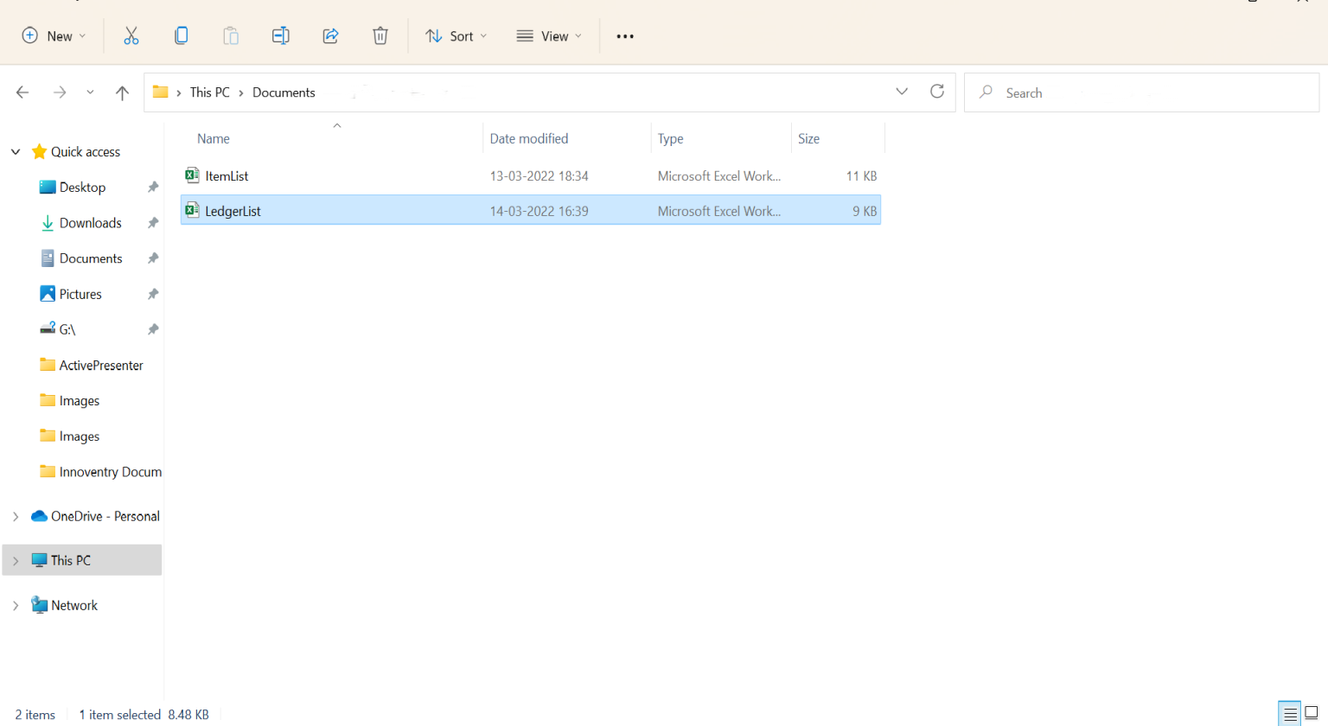Open the See more ellipsis menu
Screen dimensions: 1328x726
click(625, 36)
